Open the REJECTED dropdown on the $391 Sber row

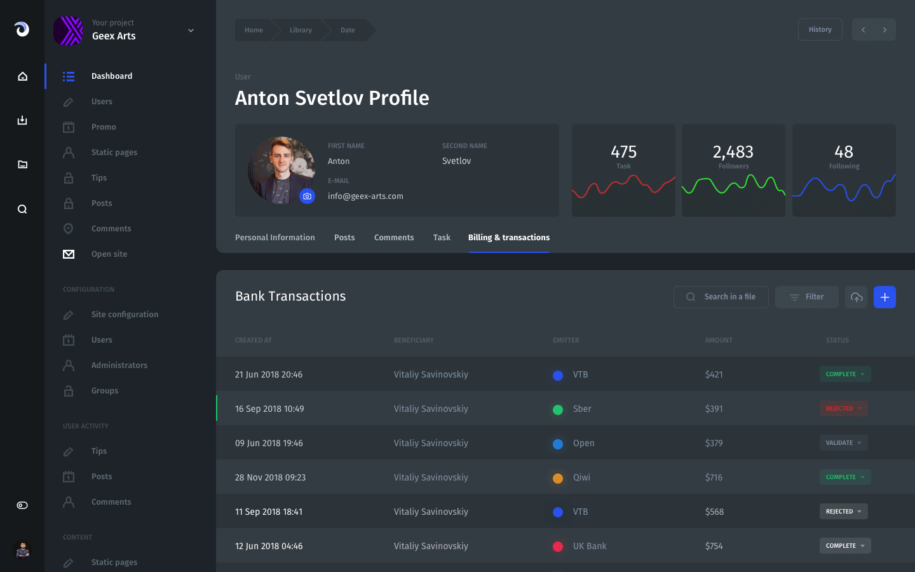tap(843, 408)
